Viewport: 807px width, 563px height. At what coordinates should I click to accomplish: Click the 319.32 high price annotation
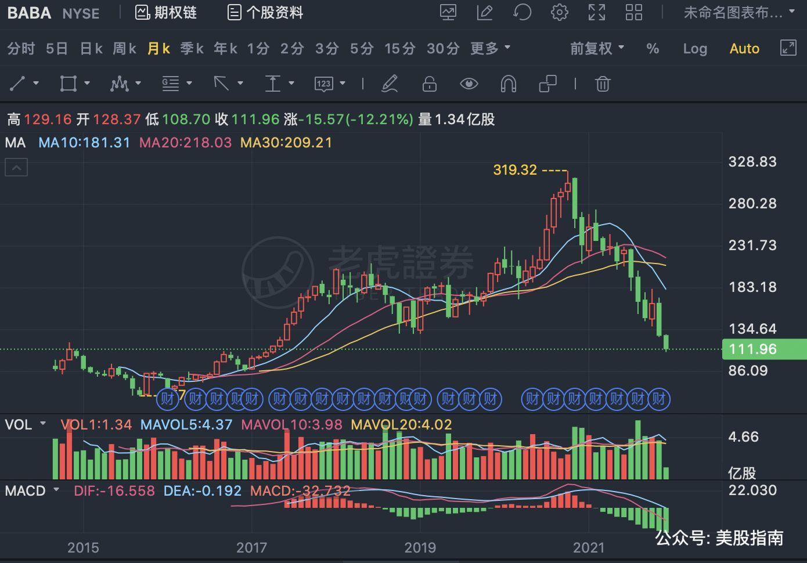tap(515, 170)
